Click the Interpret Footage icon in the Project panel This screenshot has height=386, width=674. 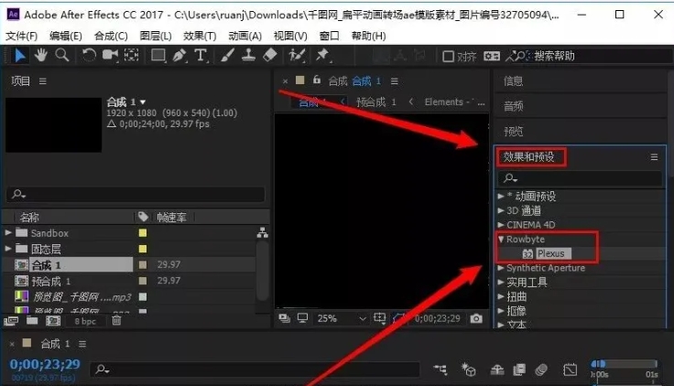pos(11,321)
